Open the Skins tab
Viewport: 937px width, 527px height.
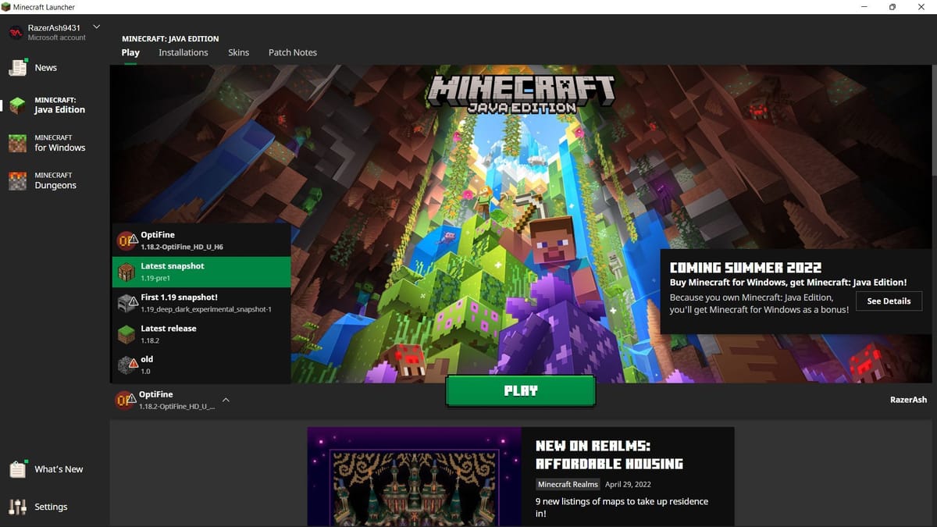(x=238, y=52)
